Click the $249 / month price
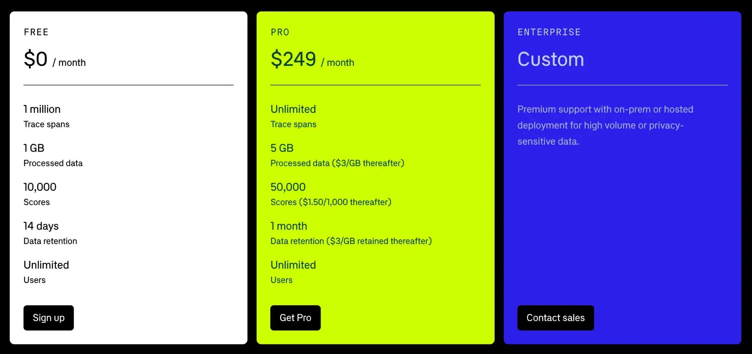This screenshot has width=752, height=354. click(x=312, y=60)
